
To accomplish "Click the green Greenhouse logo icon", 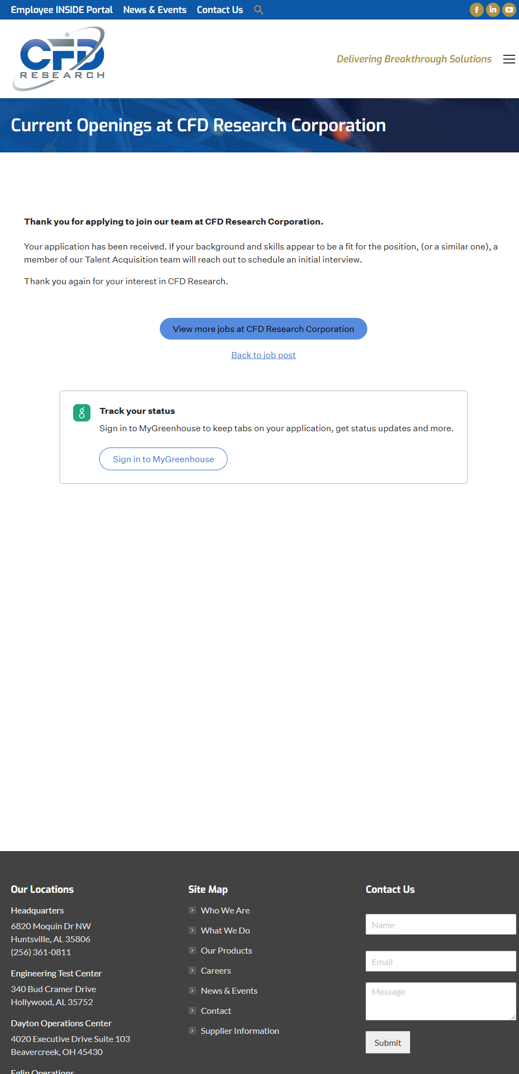I will [x=82, y=413].
